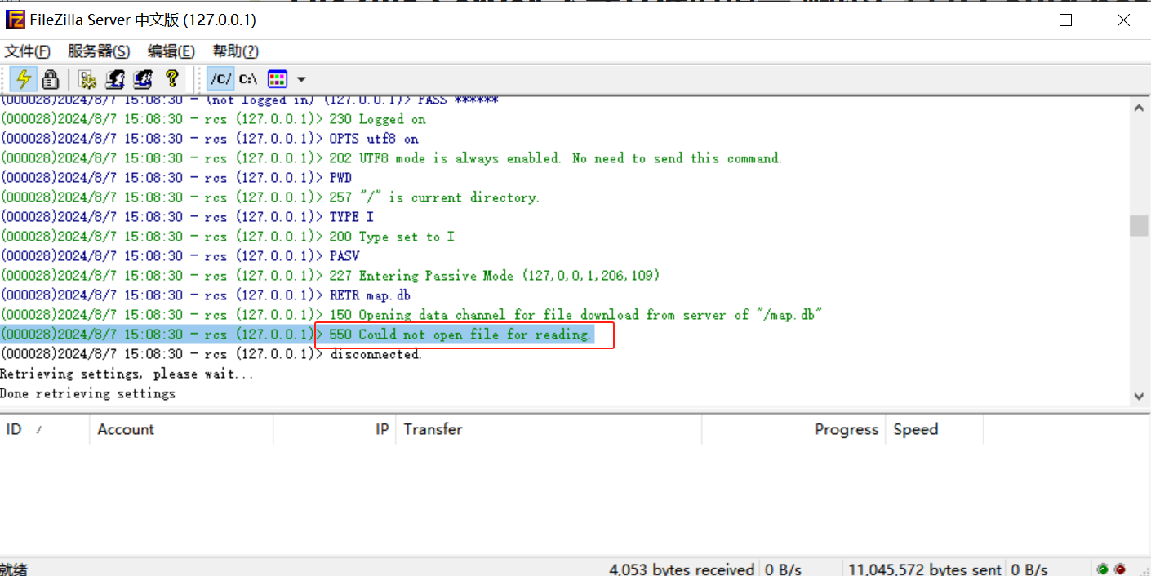Click the '4,053 bytes received' status entry

coord(682,569)
